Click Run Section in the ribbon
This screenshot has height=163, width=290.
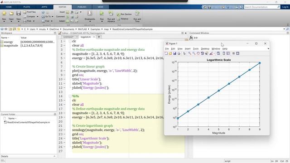124,14
